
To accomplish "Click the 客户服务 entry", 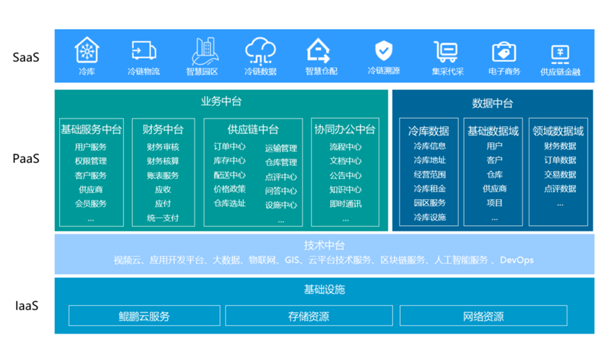I will (x=91, y=175).
